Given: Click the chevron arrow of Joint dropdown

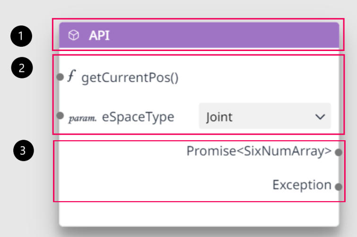Looking at the screenshot, I should [320, 117].
